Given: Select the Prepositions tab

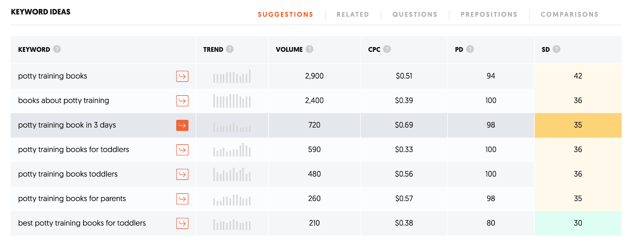Looking at the screenshot, I should [489, 14].
